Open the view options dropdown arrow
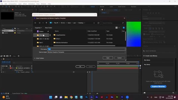178x100 pixels. pos(119,28)
